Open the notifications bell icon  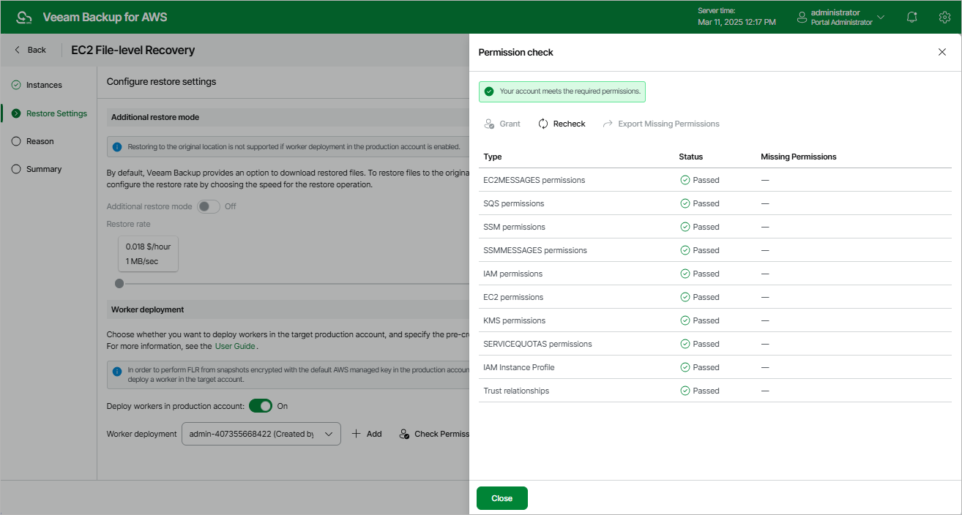911,16
